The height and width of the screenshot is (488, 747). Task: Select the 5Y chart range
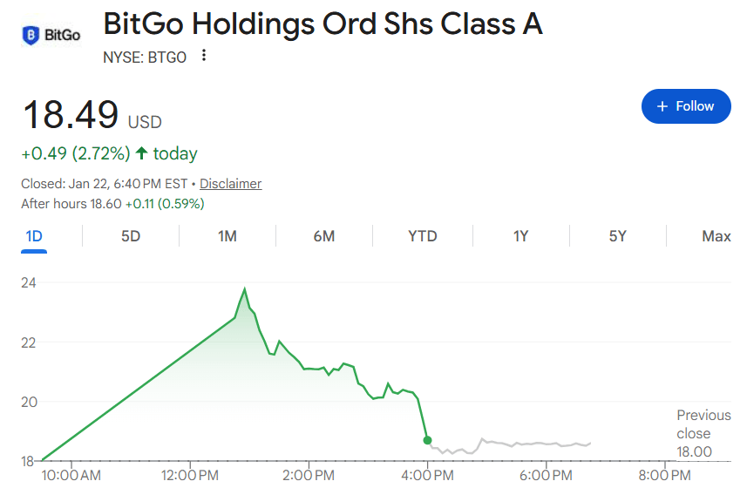point(617,236)
